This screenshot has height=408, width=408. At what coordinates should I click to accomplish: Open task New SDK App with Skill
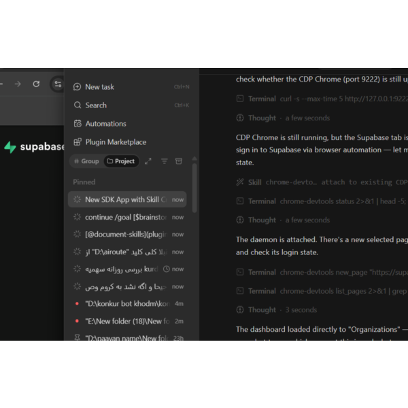[x=127, y=199]
